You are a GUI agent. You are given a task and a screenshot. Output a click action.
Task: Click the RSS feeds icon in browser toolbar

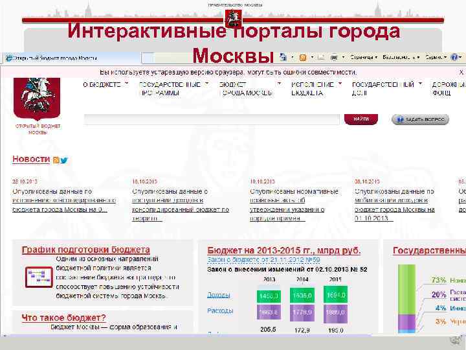303,57
